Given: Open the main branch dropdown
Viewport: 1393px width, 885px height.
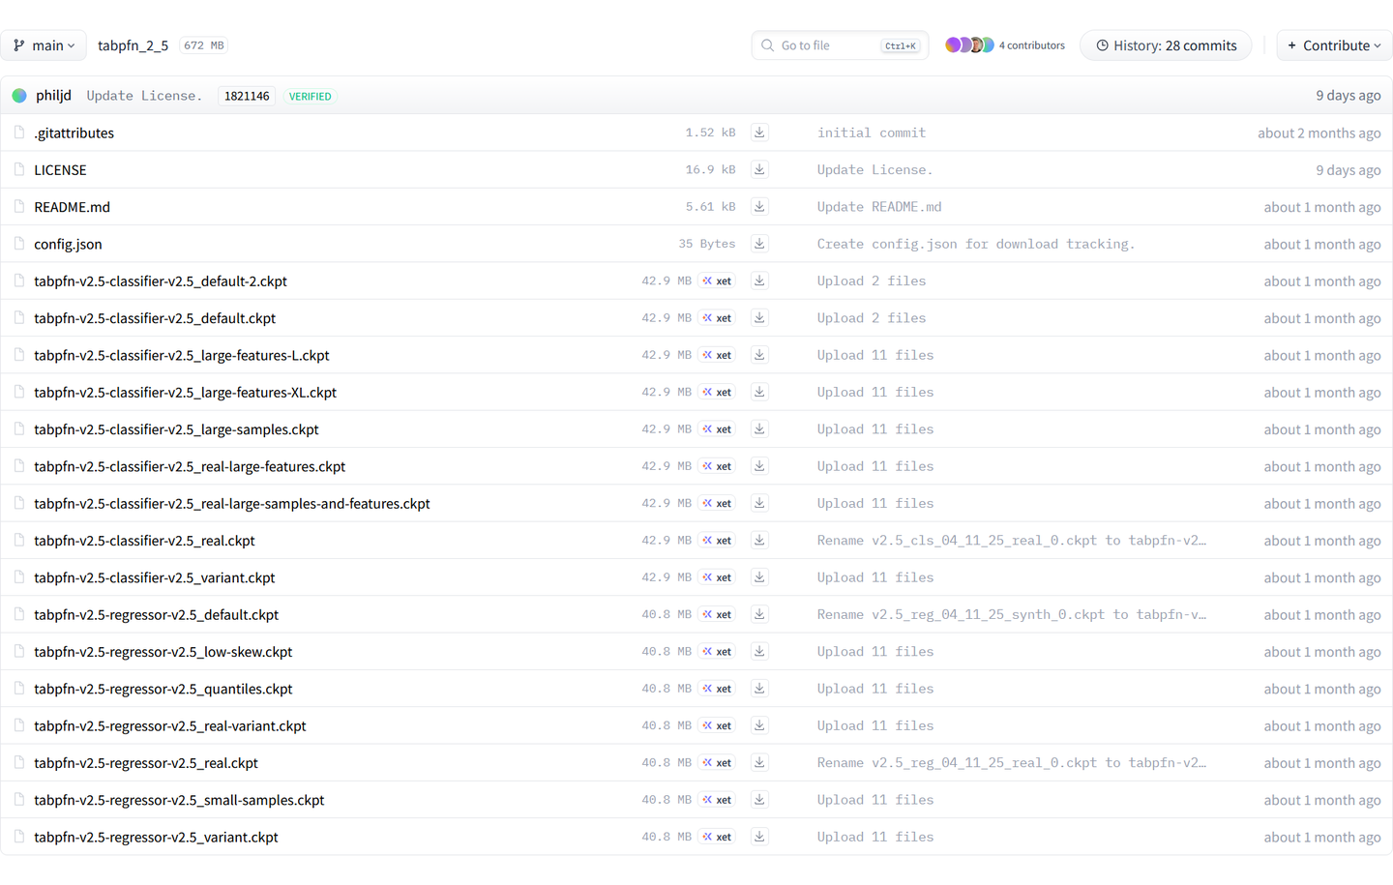Looking at the screenshot, I should (44, 45).
